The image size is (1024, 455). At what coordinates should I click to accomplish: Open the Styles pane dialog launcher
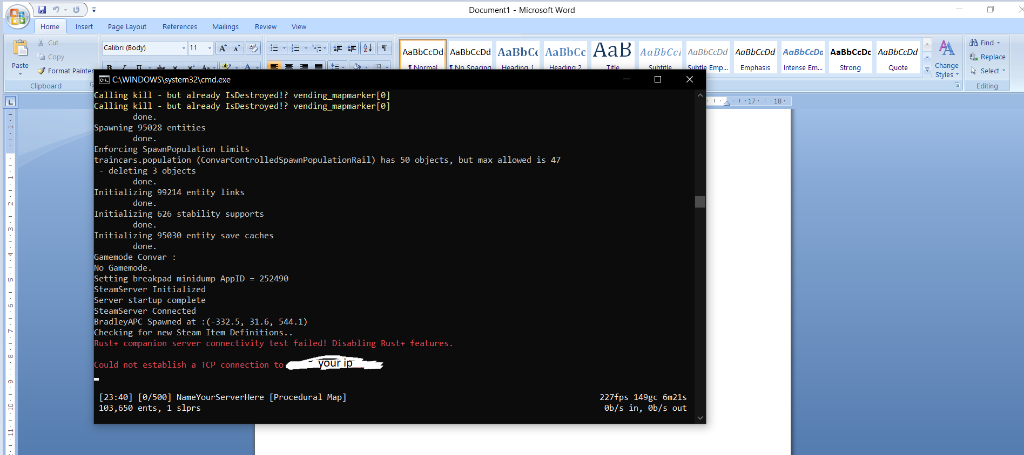click(x=957, y=85)
